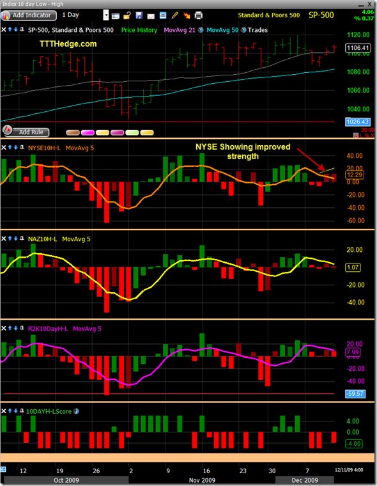Click the 12.29 value tag in NYSE pane

355,175
